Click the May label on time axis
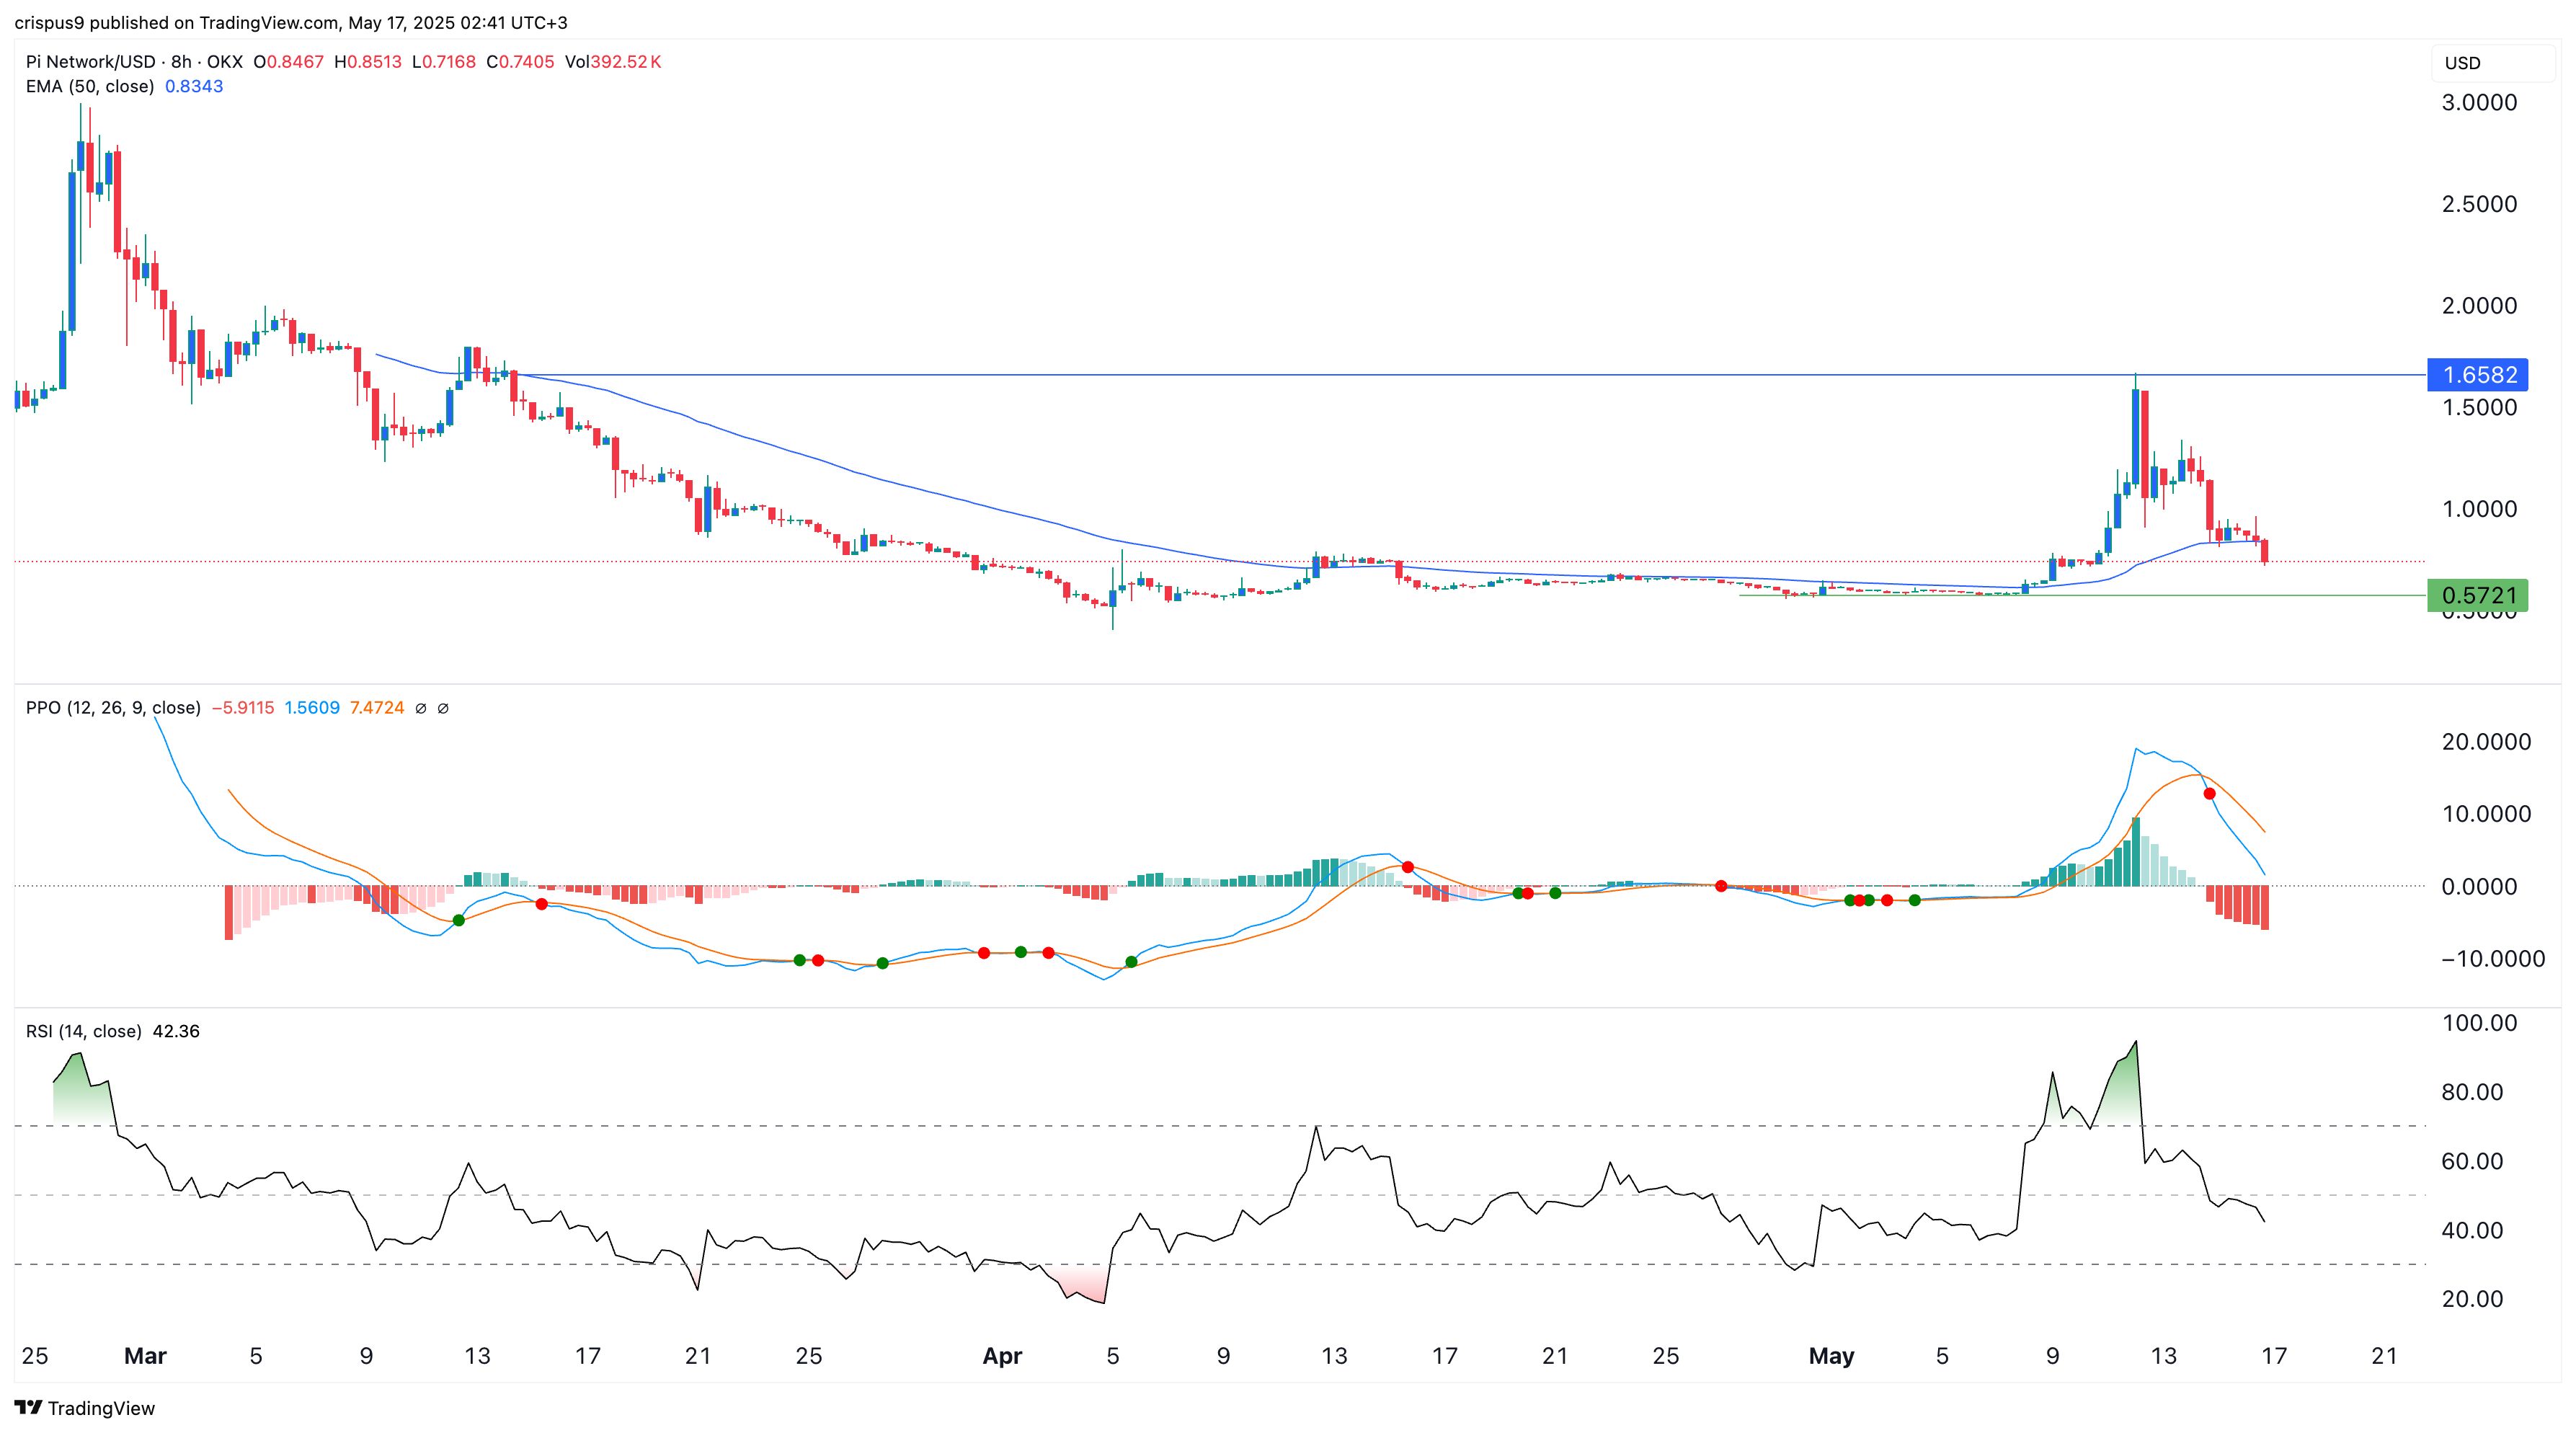Viewport: 2576px width, 1433px height. 1831,1356
